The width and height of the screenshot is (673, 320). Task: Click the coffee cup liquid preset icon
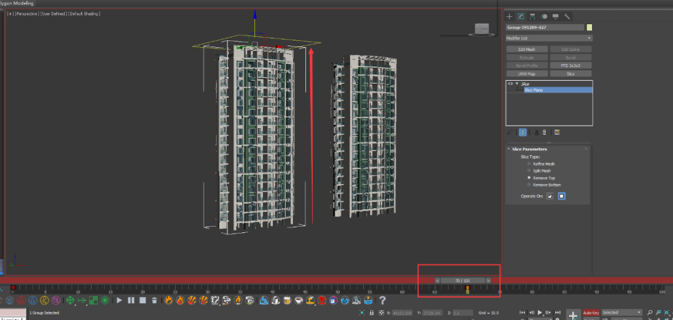point(298,300)
